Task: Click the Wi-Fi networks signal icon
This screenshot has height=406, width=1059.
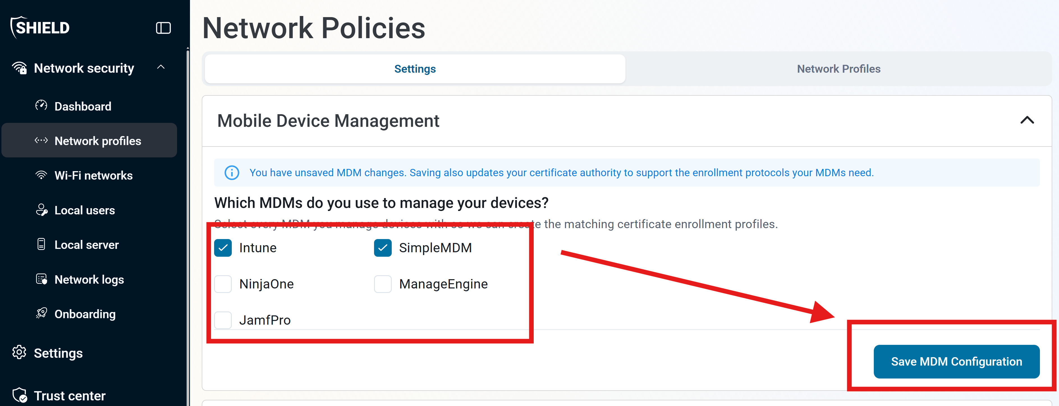Action: (41, 175)
